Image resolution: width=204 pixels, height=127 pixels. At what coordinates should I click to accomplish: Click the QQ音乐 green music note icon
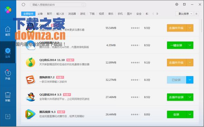tap(30, 62)
